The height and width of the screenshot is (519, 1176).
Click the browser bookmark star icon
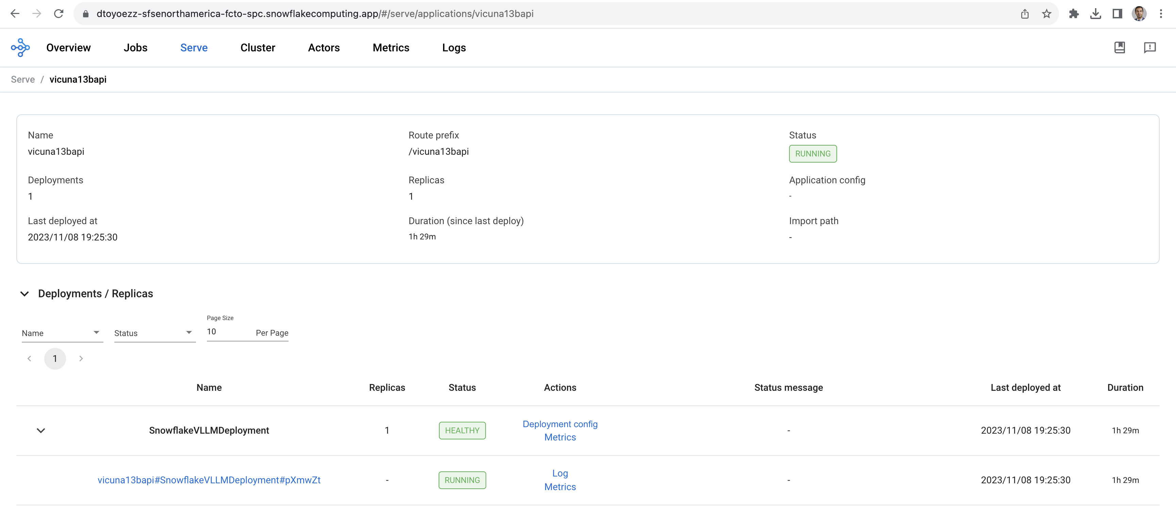[x=1047, y=14]
